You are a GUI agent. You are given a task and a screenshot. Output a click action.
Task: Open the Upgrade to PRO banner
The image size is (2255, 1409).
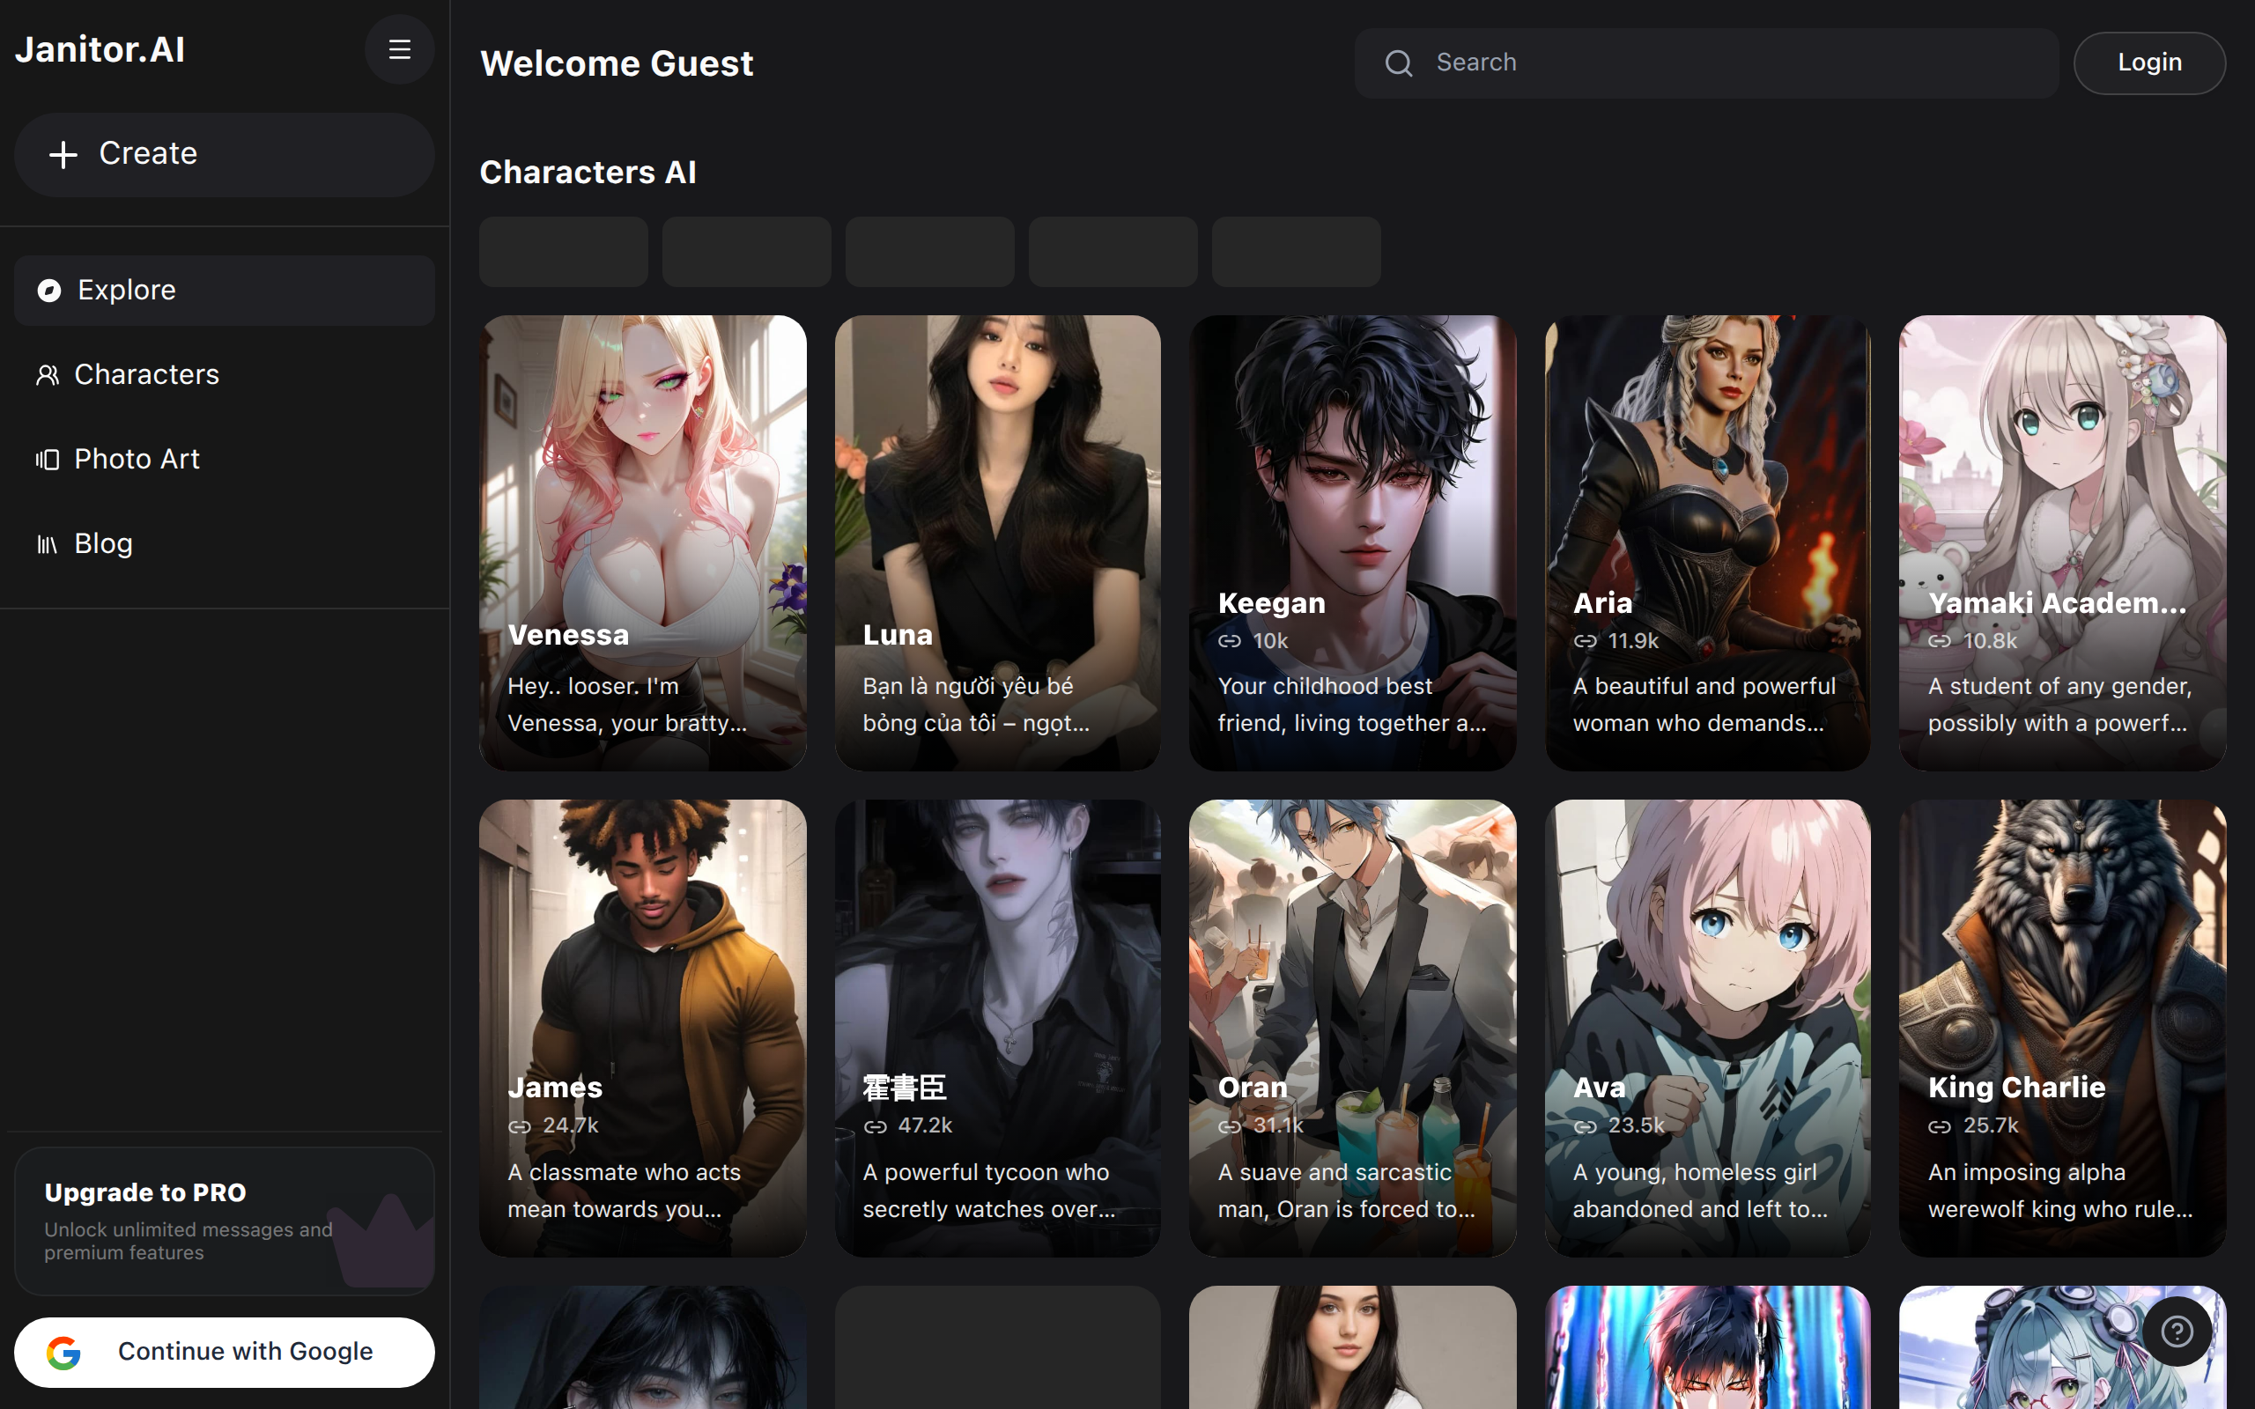(224, 1221)
